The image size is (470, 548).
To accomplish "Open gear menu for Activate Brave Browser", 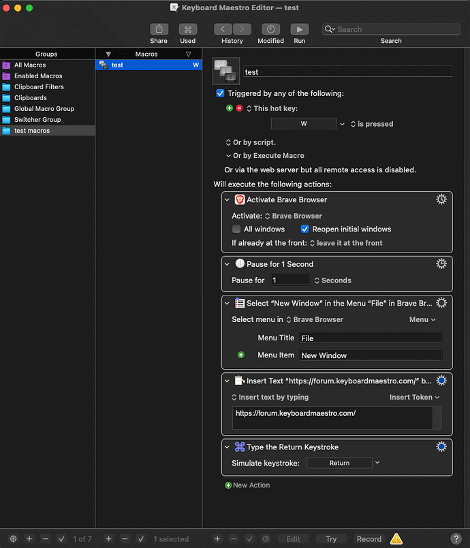I will [x=441, y=199].
